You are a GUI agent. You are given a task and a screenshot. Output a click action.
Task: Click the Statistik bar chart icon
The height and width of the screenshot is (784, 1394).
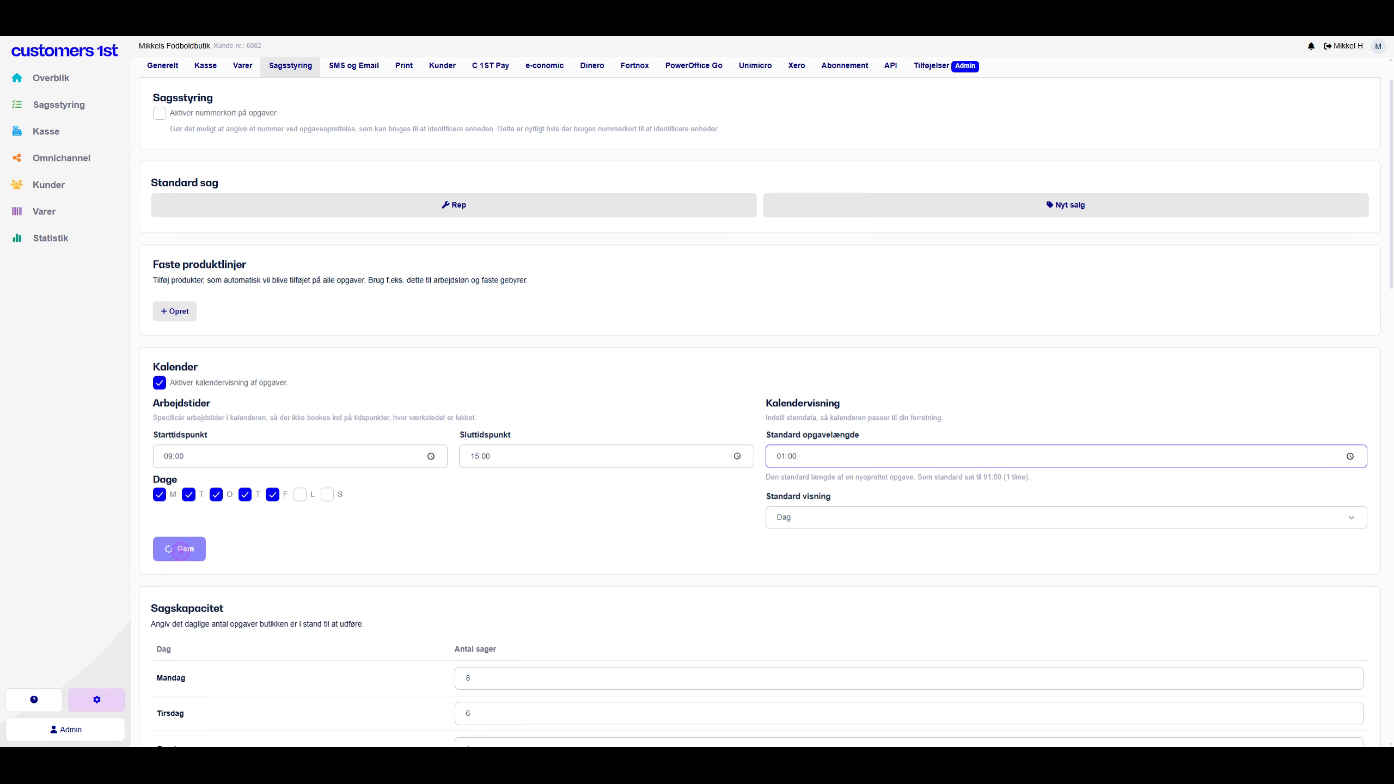coord(17,238)
